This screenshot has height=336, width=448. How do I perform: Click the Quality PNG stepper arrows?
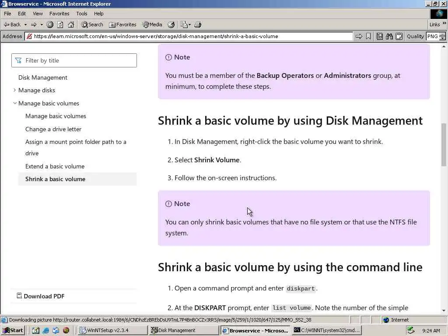pyautogui.click(x=443, y=36)
